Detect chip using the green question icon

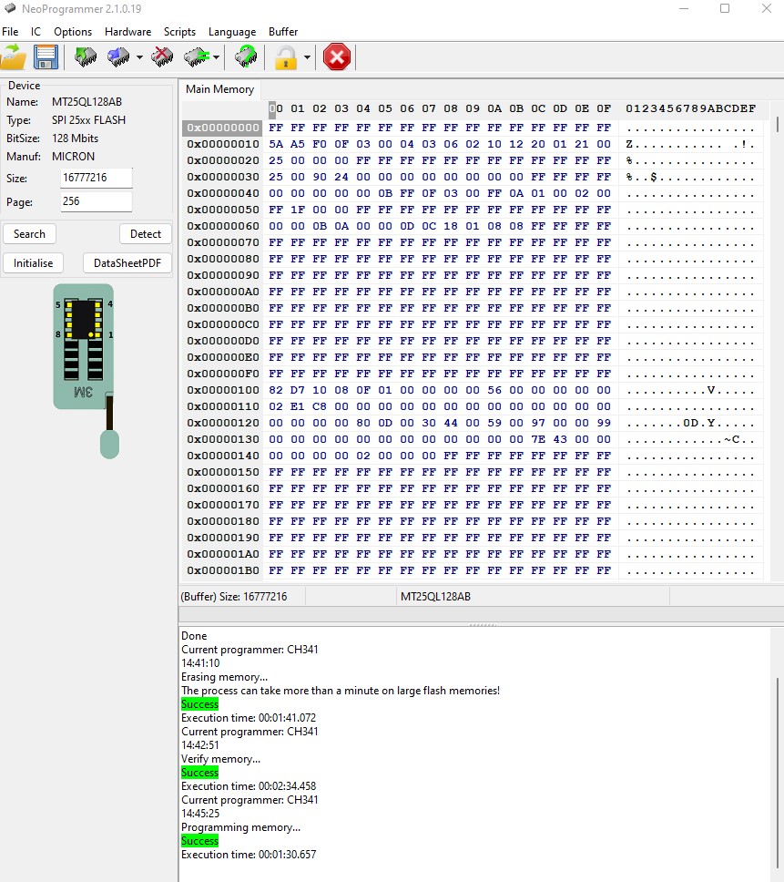pos(246,56)
